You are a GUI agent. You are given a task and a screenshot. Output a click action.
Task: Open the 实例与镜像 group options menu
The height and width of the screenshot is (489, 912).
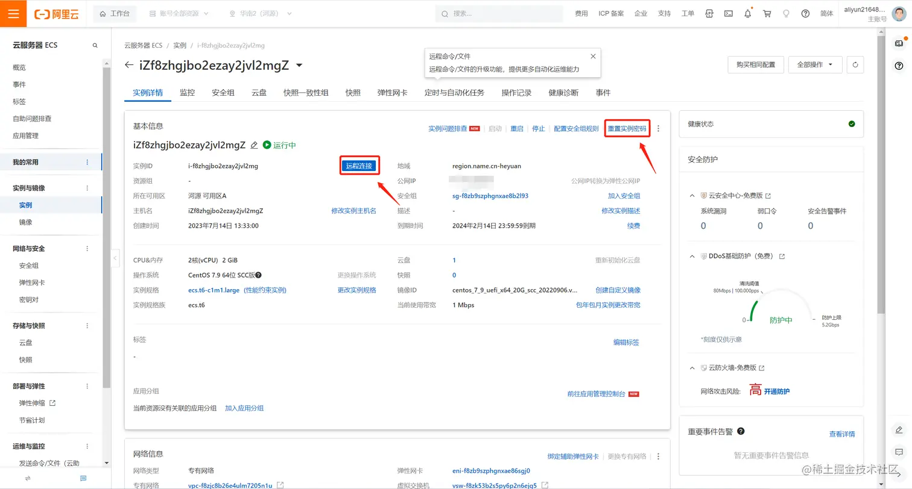(87, 188)
